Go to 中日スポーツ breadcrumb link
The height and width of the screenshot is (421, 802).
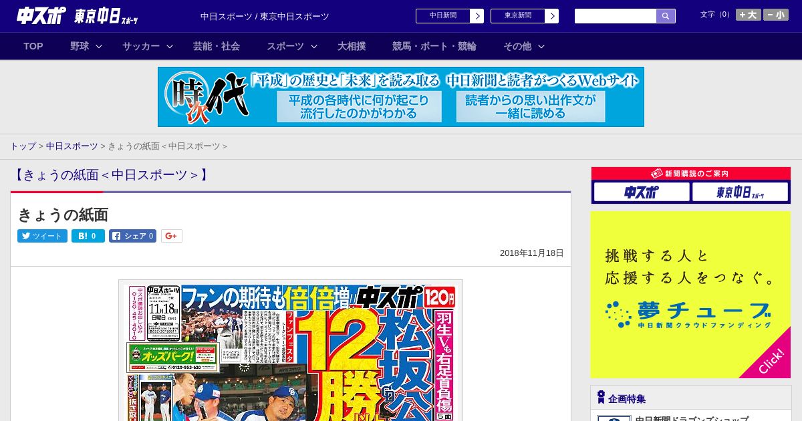[x=72, y=146]
